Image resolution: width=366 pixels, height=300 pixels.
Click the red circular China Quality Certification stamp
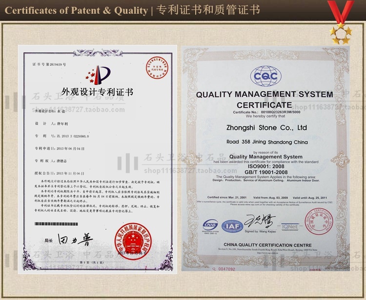320,222
